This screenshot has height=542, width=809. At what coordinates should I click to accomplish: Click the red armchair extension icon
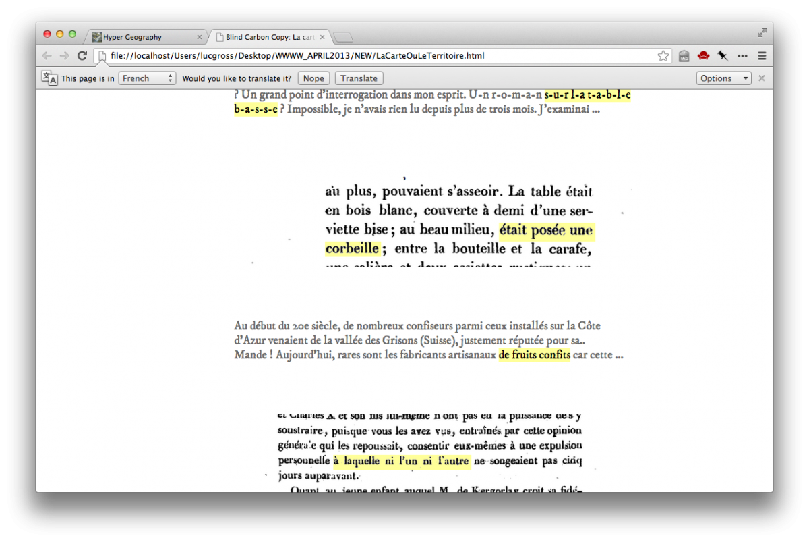703,56
